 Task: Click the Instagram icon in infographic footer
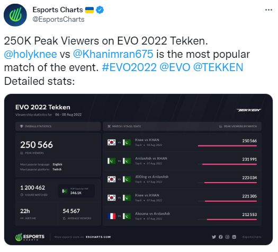(x=227, y=237)
